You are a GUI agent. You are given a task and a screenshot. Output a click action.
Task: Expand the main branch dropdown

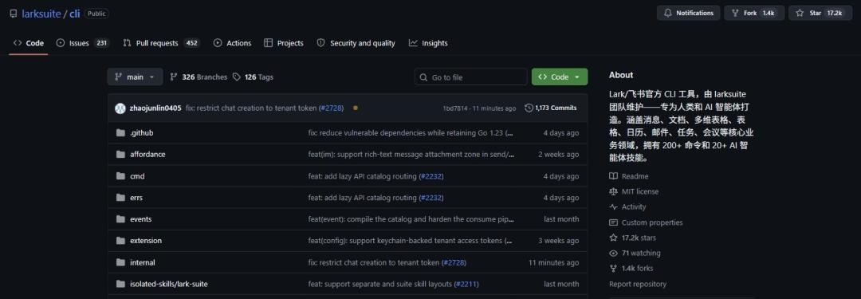135,77
